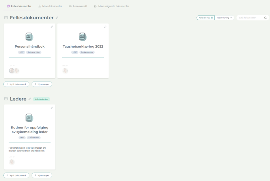This screenshot has height=181, width=270.
Task: Click edit pencil on Personalhåndbok card
Action: click(x=52, y=27)
